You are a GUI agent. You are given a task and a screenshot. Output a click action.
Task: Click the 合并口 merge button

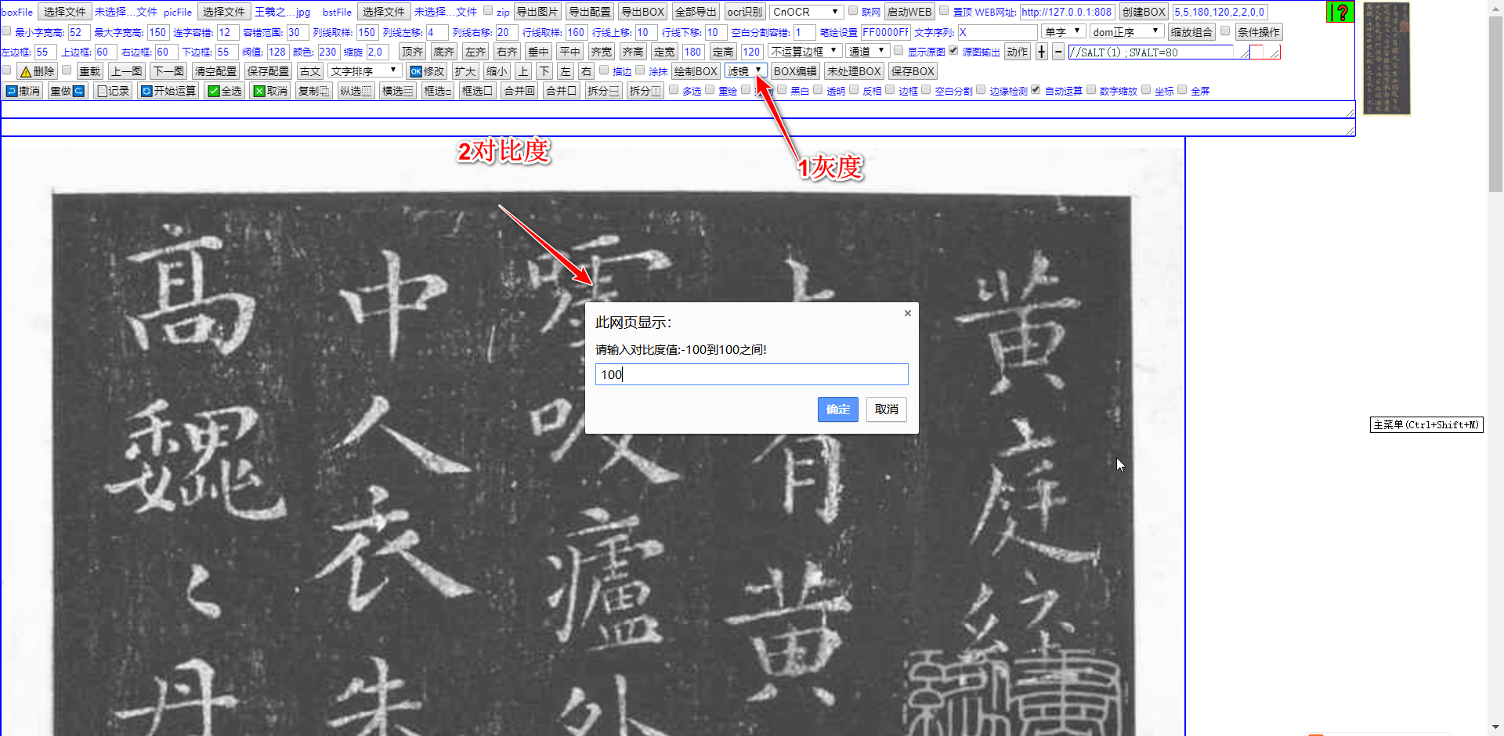coord(562,91)
